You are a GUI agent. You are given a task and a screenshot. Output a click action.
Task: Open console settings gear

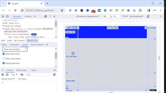(x=54, y=75)
